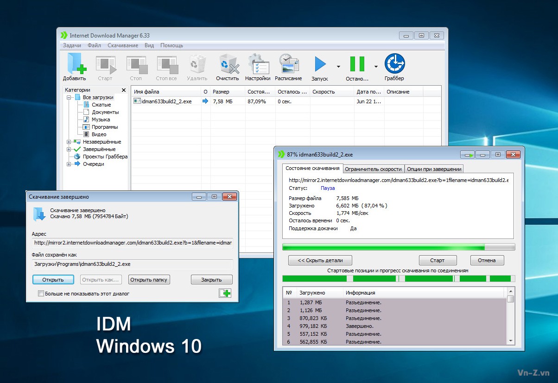Enable 'Больше не показывать этот диалог' checkbox

[x=41, y=294]
